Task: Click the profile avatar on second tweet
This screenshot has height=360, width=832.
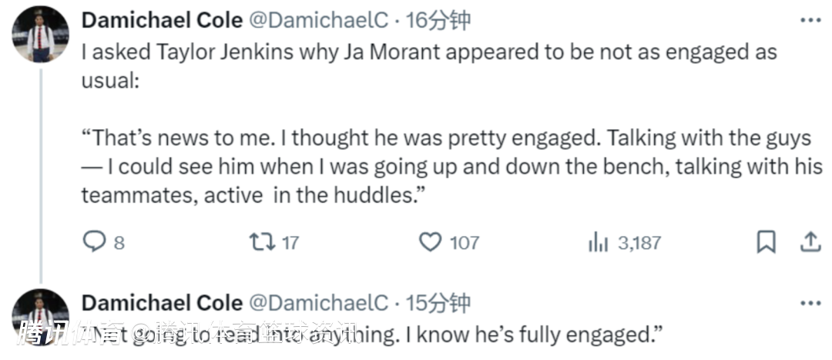Action: 40,316
